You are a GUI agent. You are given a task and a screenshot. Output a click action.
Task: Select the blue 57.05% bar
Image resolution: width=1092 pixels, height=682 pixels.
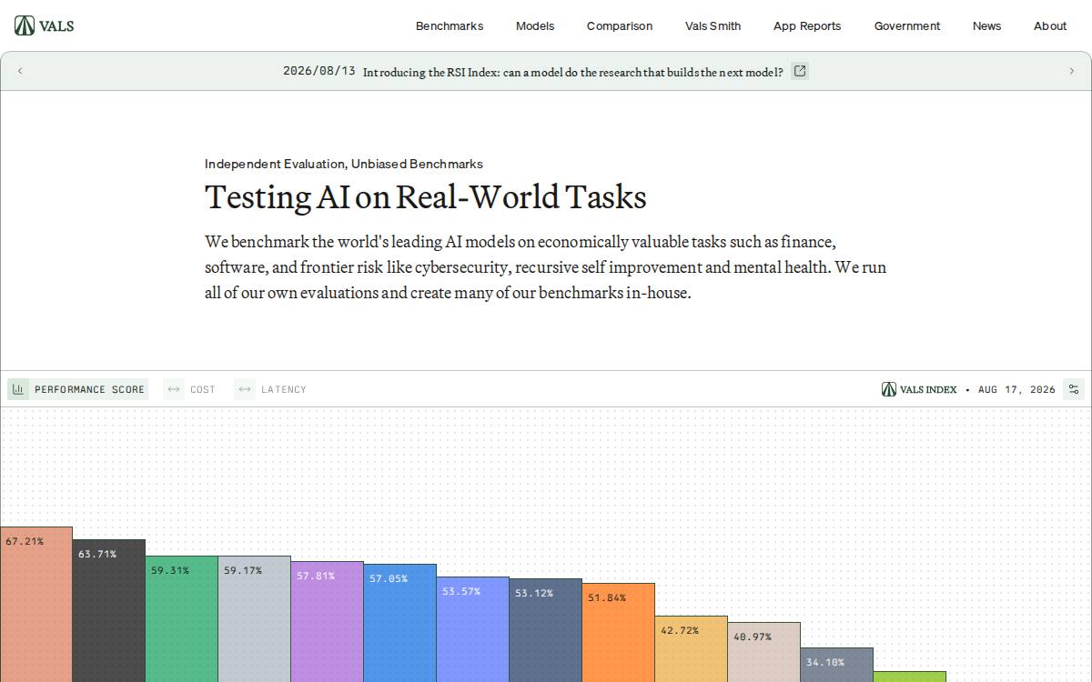[400, 623]
